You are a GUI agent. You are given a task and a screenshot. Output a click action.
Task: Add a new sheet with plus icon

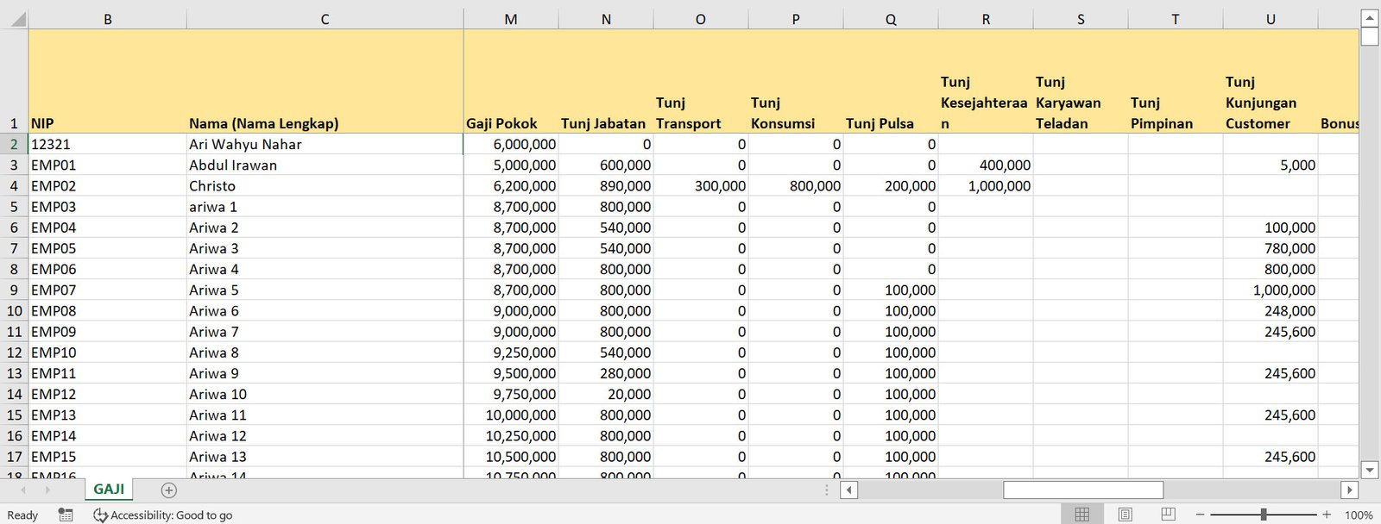pyautogui.click(x=169, y=490)
